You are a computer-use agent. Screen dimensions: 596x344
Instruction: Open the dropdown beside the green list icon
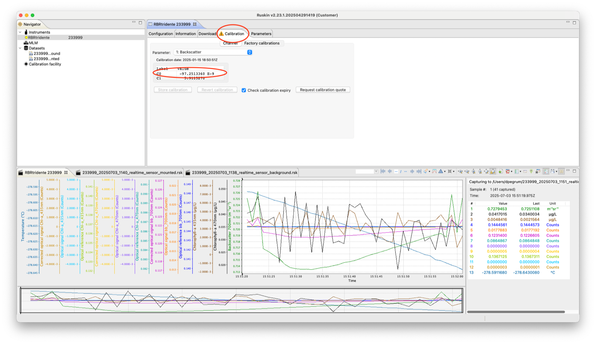coord(520,171)
